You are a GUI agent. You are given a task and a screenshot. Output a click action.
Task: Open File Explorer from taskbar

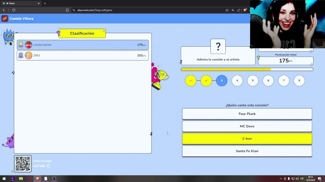[x=21, y=179]
